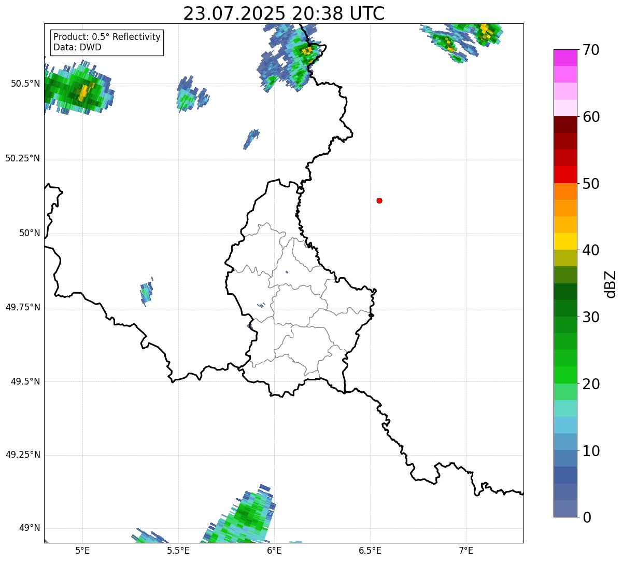623x561 pixels.
Task: Click the colorbar tick label 30
Action: tap(591, 317)
